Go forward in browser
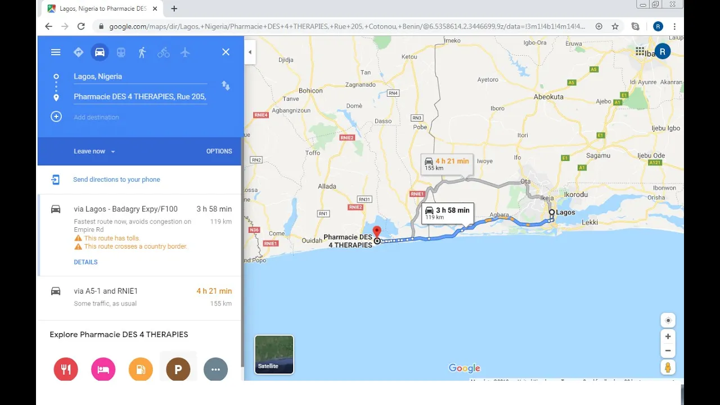The image size is (720, 405). [x=65, y=26]
